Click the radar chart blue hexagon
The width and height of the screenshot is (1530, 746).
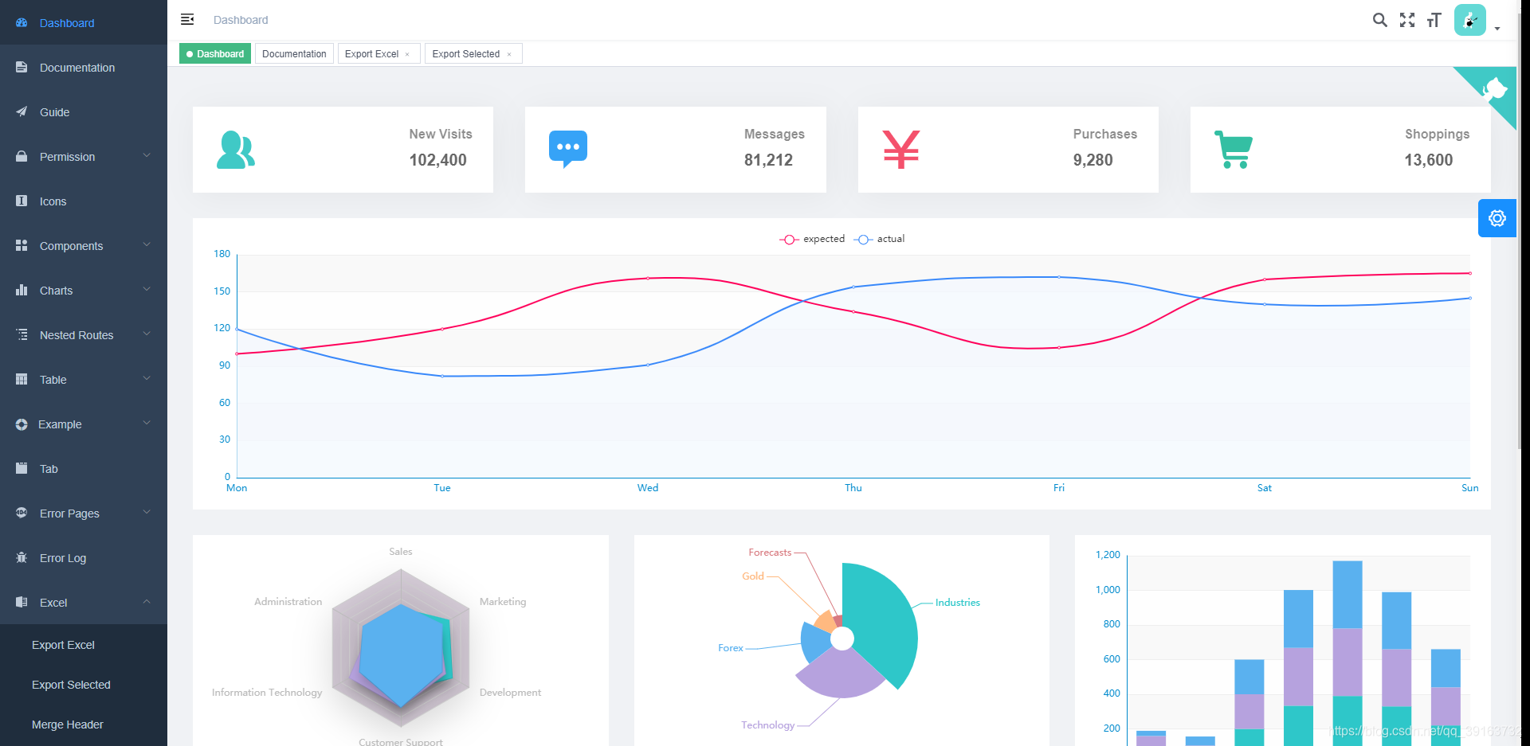click(x=401, y=655)
